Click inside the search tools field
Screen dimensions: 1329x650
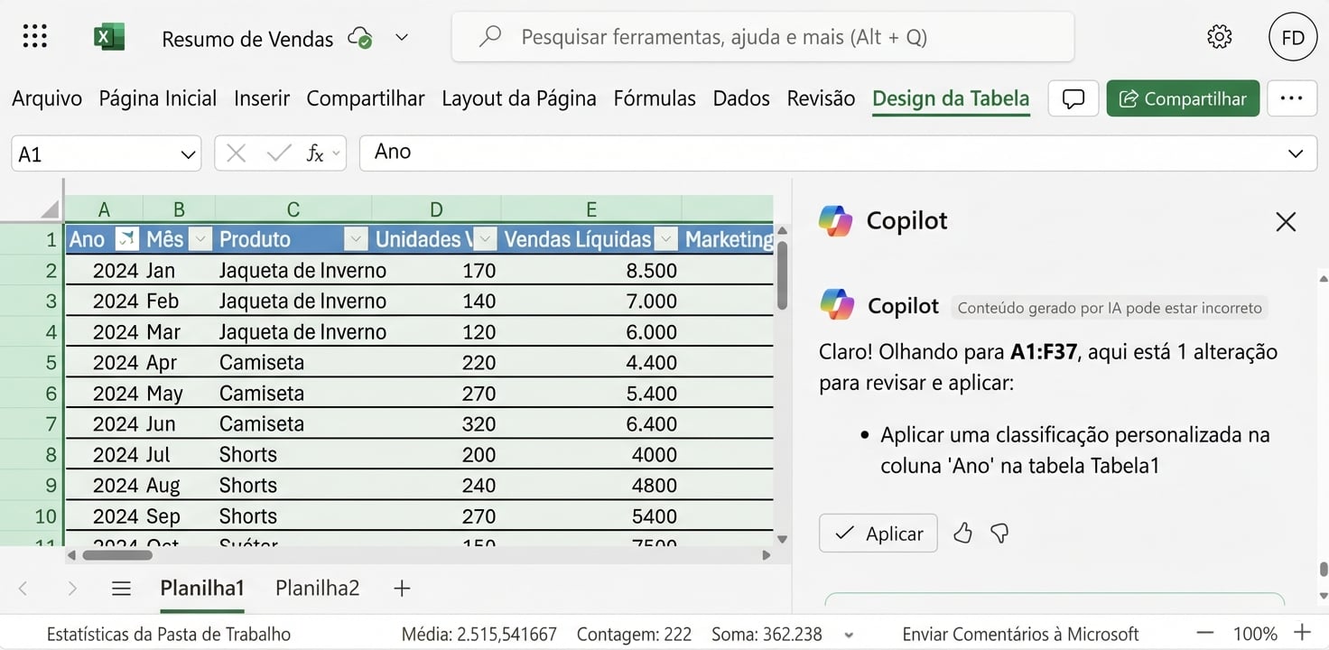coord(763,38)
